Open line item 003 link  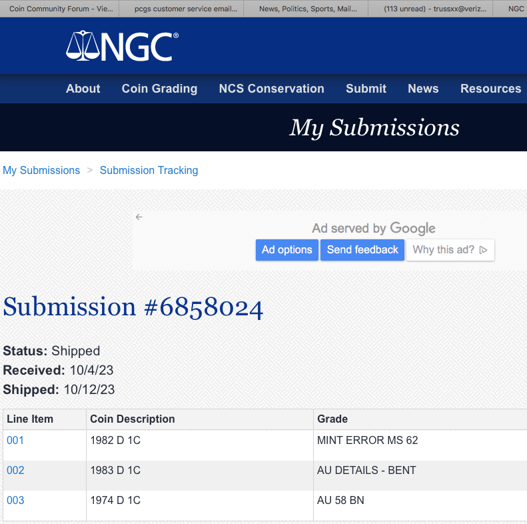click(15, 501)
